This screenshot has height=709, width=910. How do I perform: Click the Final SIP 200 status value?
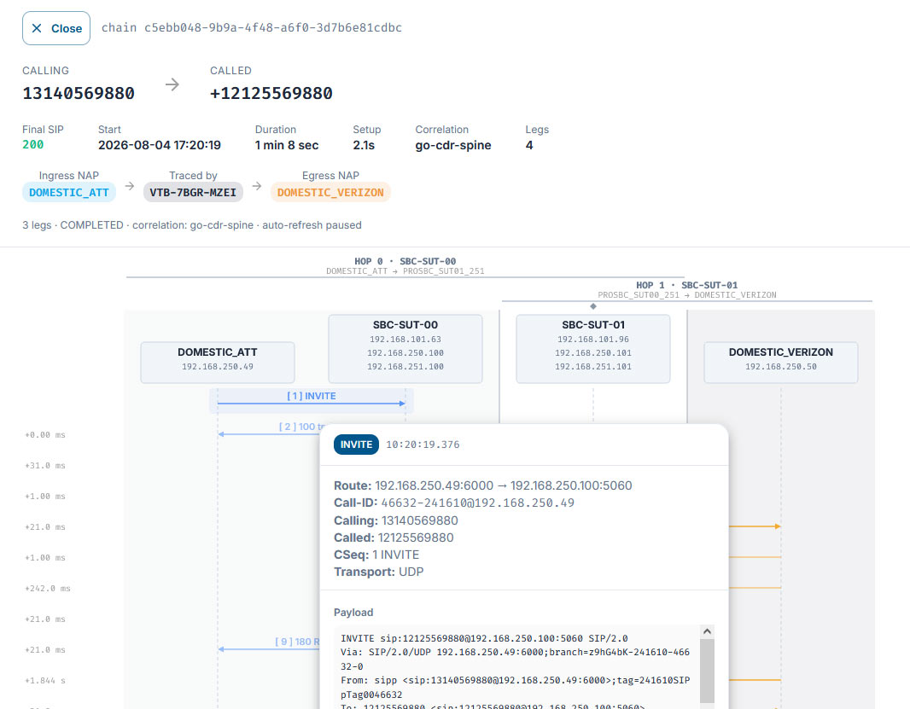33,144
